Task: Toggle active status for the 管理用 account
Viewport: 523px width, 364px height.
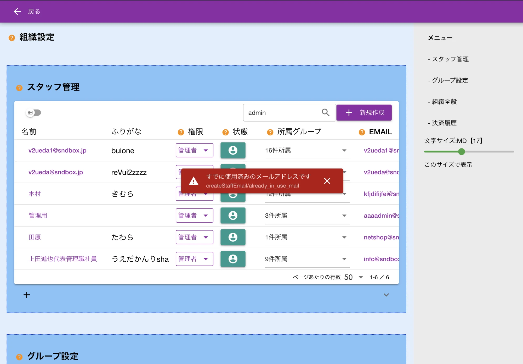Action: pos(233,216)
